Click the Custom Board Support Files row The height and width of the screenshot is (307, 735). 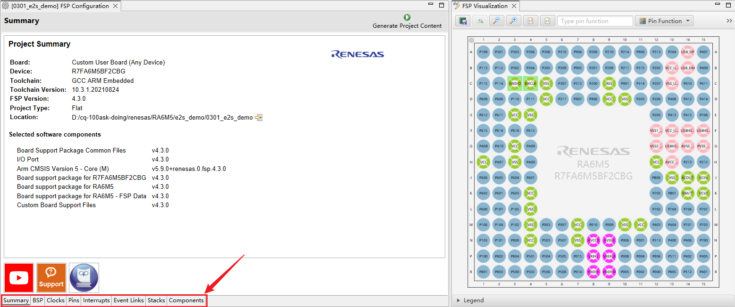click(92, 205)
